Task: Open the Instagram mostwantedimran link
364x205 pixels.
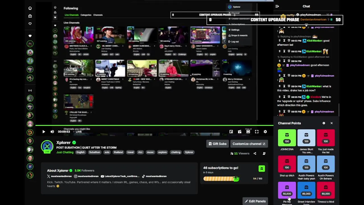Action: (86, 176)
